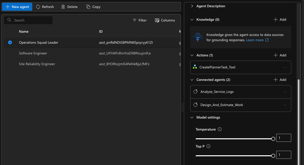Click the Refresh icon in the toolbar
Viewport: 304px width, 165px height.
point(38,7)
